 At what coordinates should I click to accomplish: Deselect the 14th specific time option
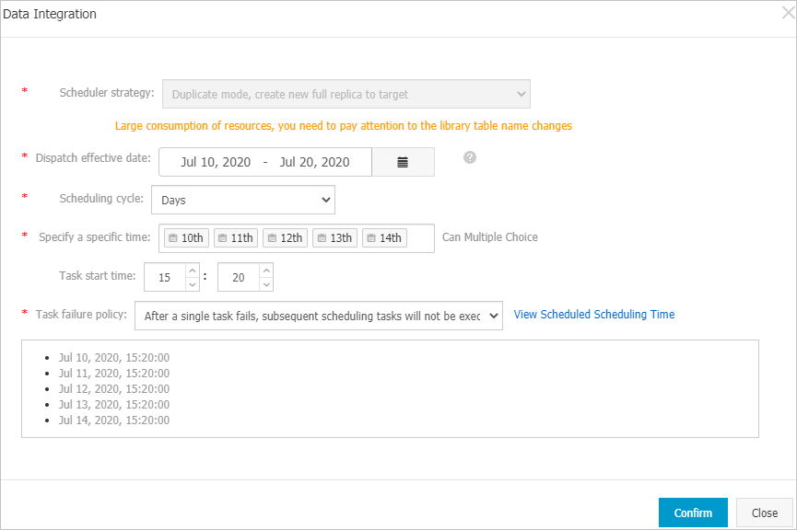pyautogui.click(x=384, y=237)
